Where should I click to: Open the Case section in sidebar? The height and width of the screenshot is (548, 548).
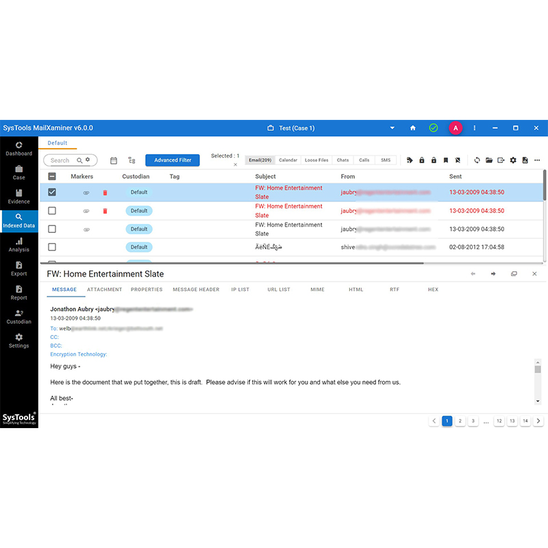(x=19, y=173)
